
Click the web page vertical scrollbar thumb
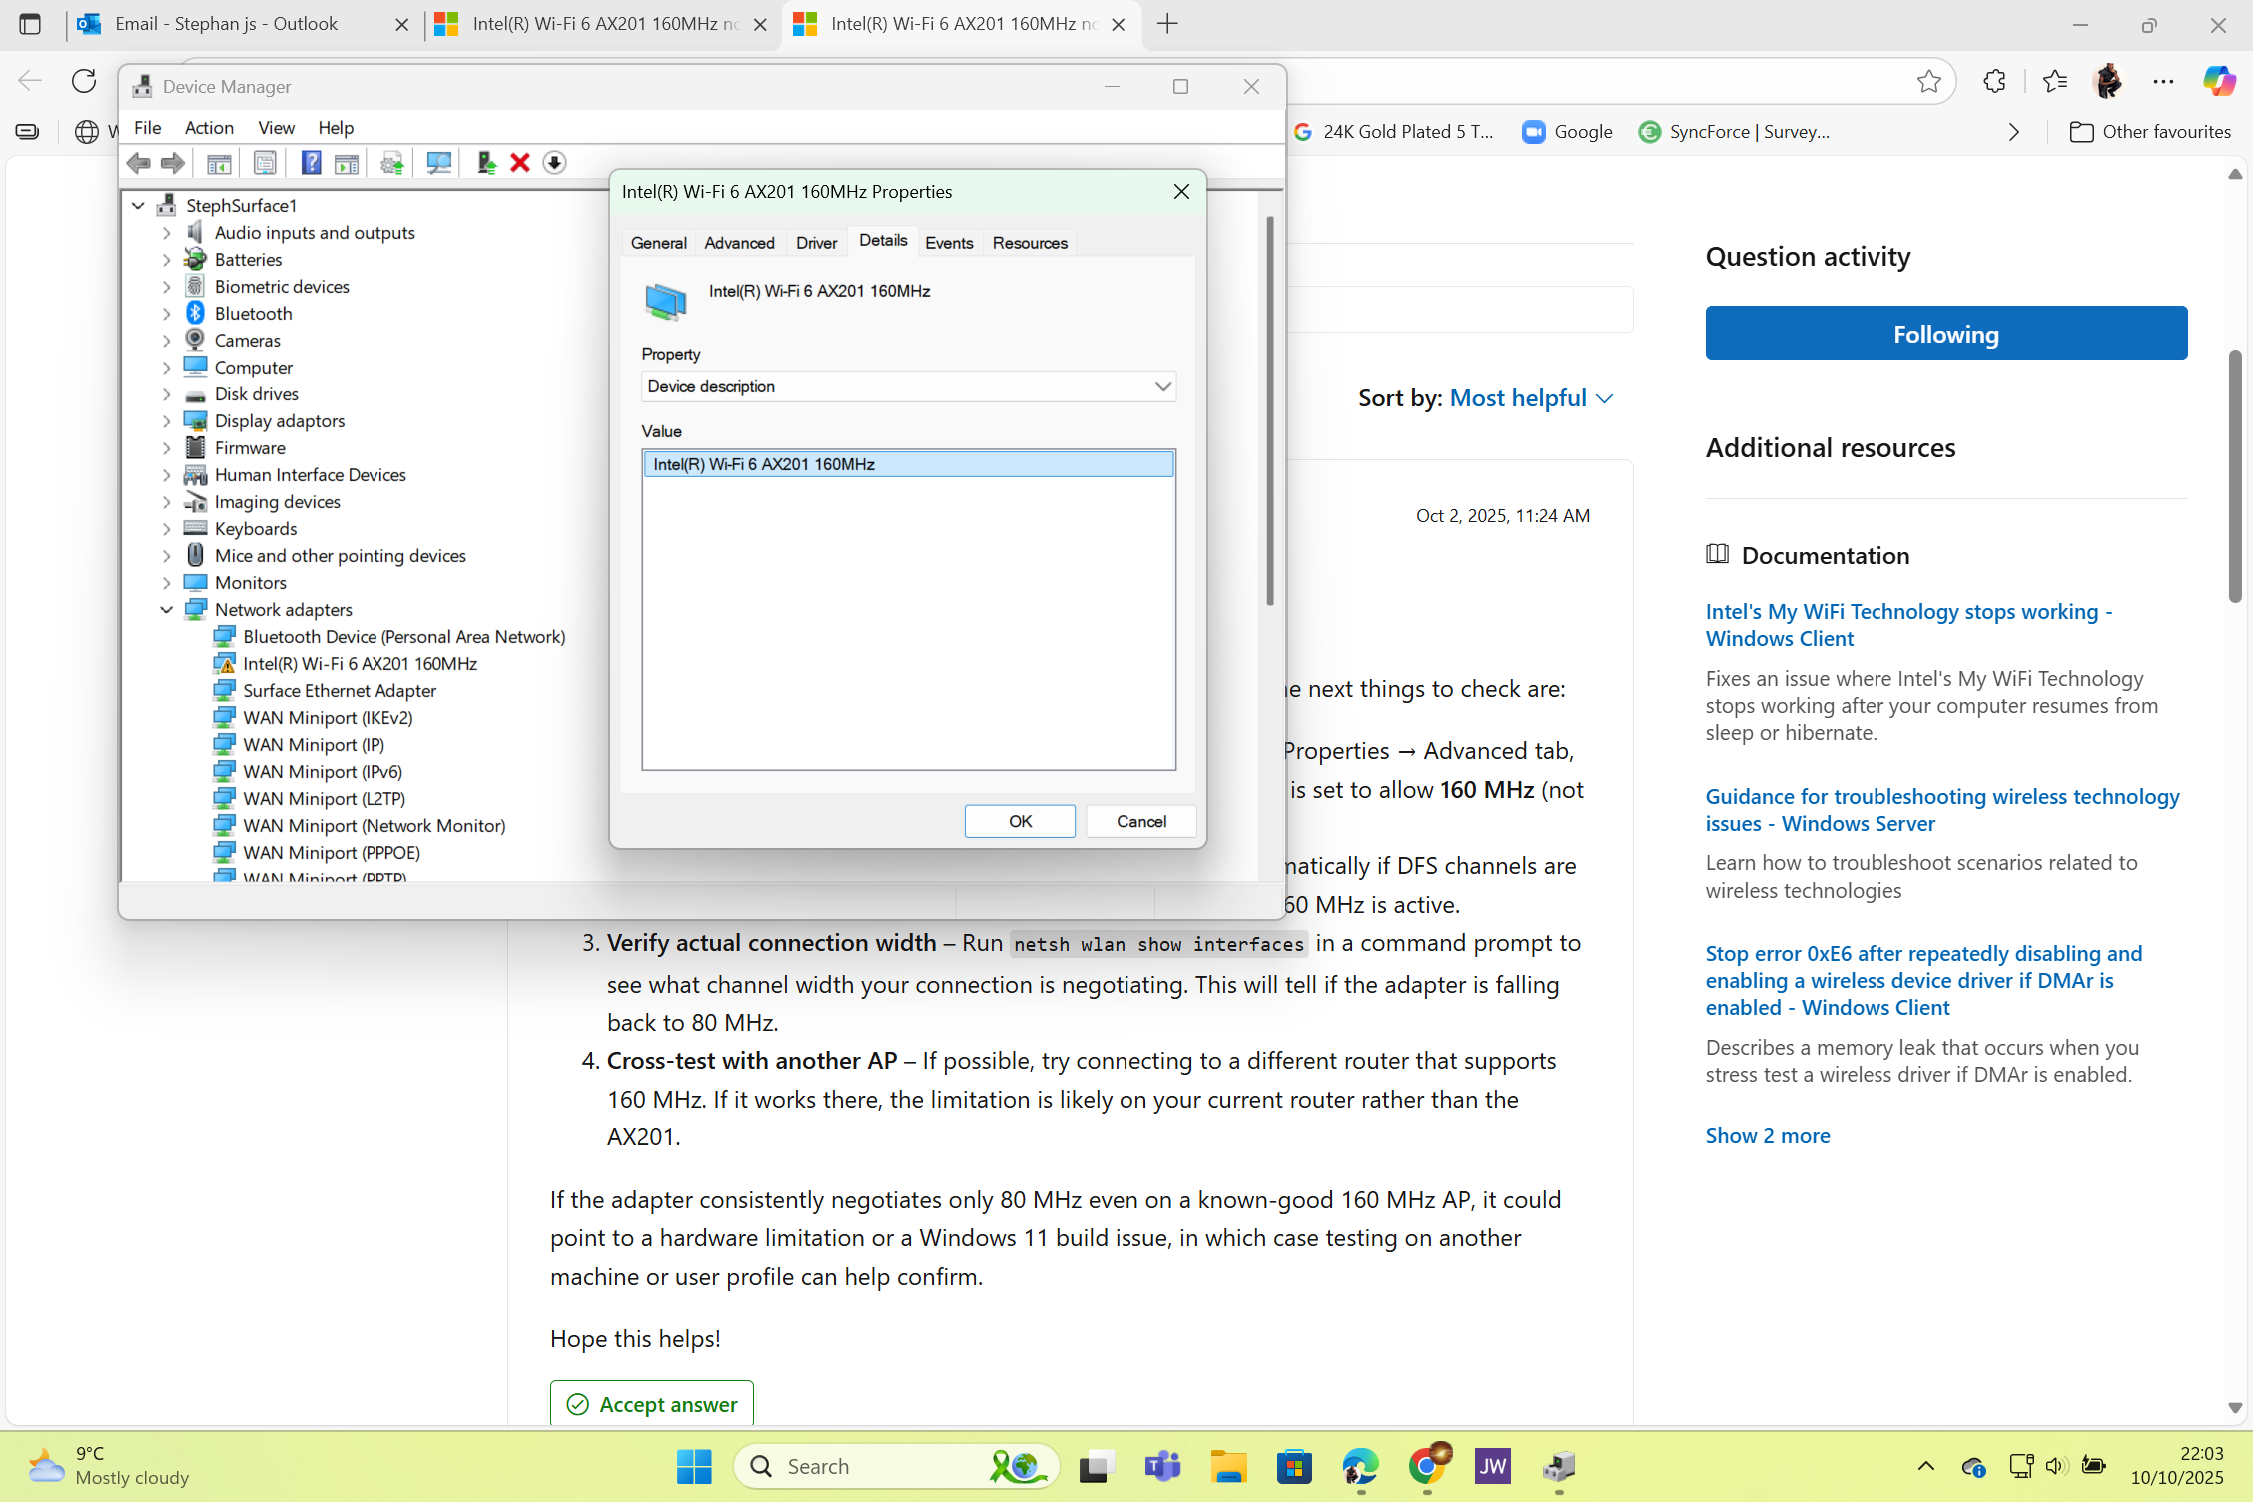click(2235, 476)
